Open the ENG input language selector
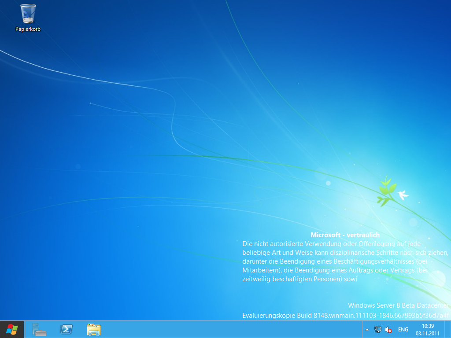The height and width of the screenshot is (338, 451). pos(403,330)
